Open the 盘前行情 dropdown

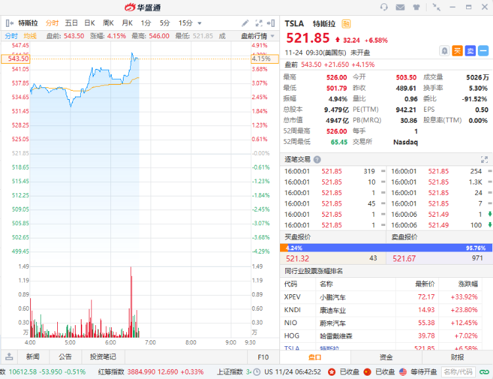(x=258, y=36)
